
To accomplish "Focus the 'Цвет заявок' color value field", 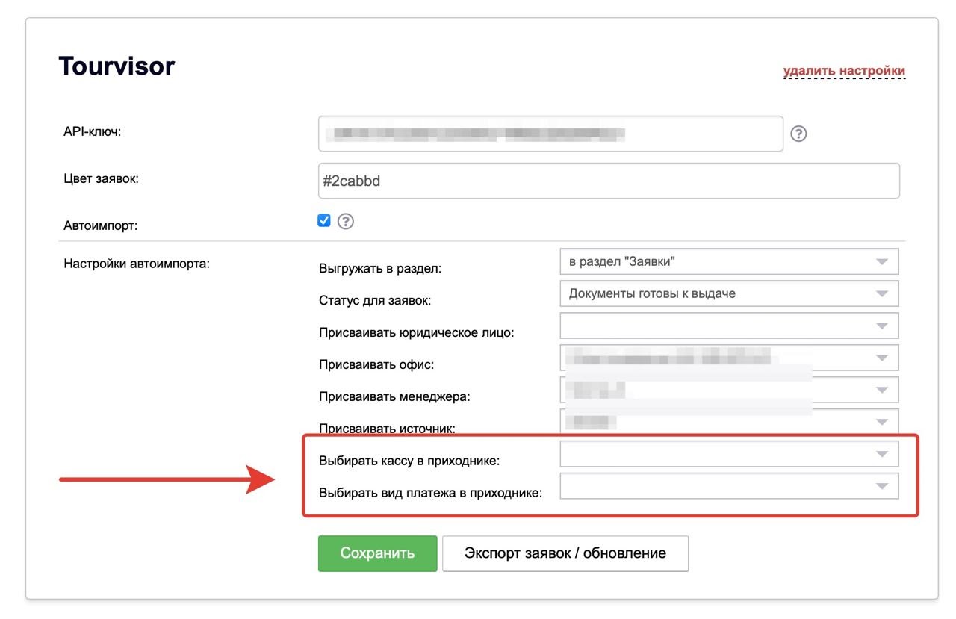I will click(x=609, y=181).
